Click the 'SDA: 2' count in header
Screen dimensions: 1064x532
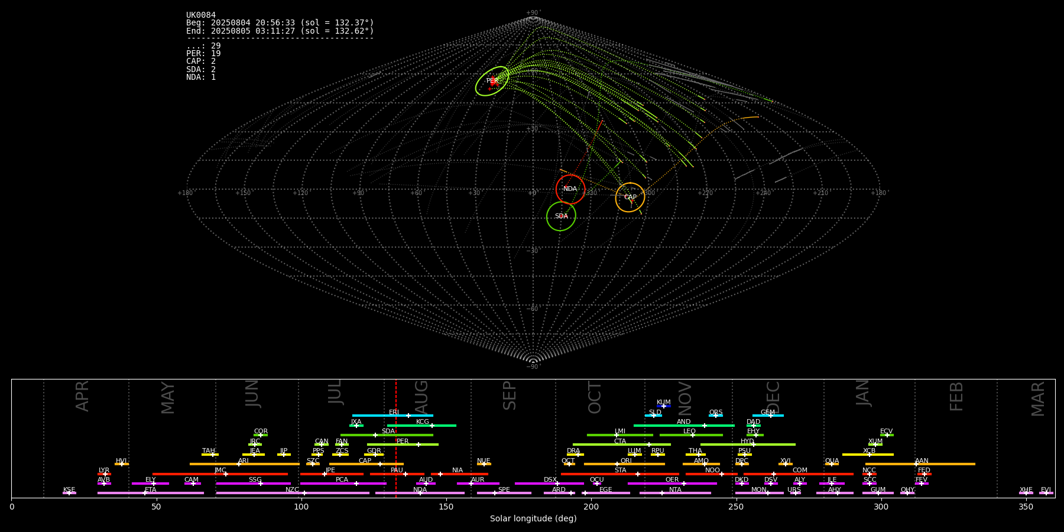[201, 69]
